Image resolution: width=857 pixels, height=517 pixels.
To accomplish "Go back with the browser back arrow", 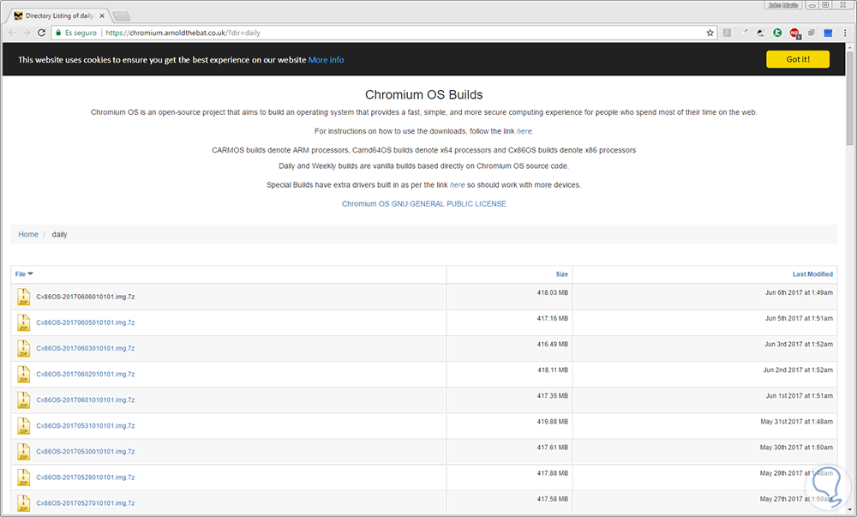I will (12, 33).
